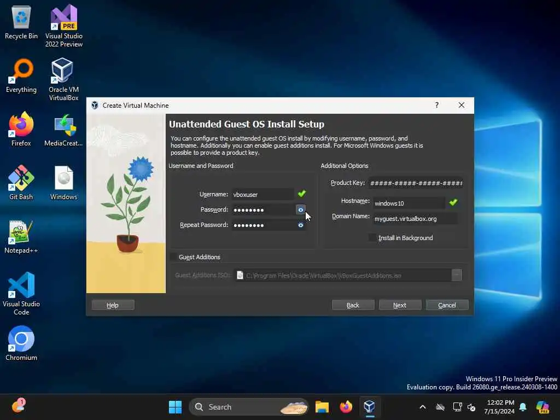This screenshot has width=560, height=420.
Task: Click the VirtualBox icon in dialog title bar
Action: 95,106
